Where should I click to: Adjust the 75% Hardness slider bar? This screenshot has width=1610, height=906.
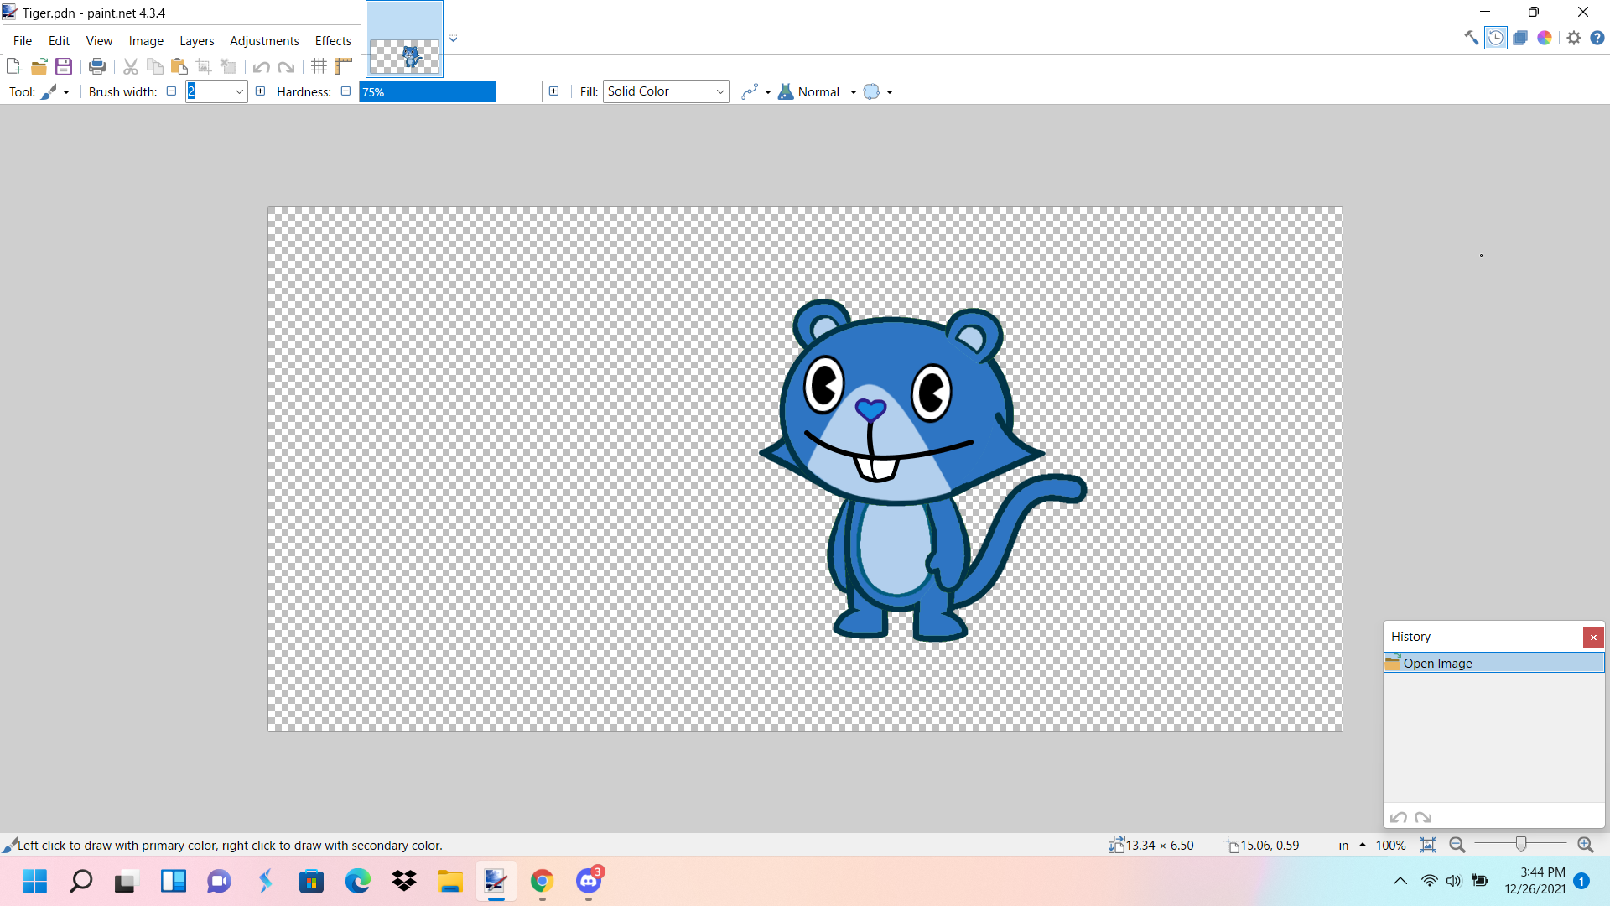coord(450,91)
